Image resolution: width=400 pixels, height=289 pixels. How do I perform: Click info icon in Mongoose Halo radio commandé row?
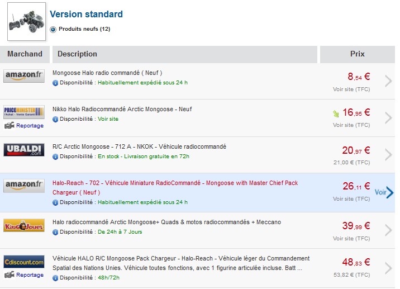(x=55, y=83)
